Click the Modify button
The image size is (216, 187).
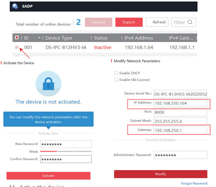click(x=160, y=174)
